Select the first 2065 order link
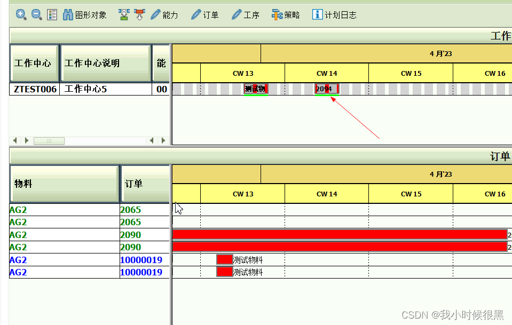Viewport: 512px width, 325px height. point(130,209)
